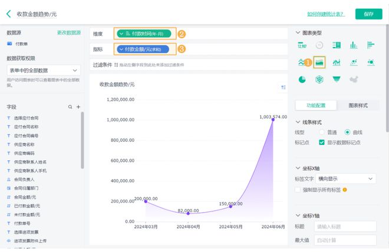Open the 表单中的全部数据 permission dropdown
Image resolution: width=389 pixels, height=252 pixels.
[x=44, y=70]
